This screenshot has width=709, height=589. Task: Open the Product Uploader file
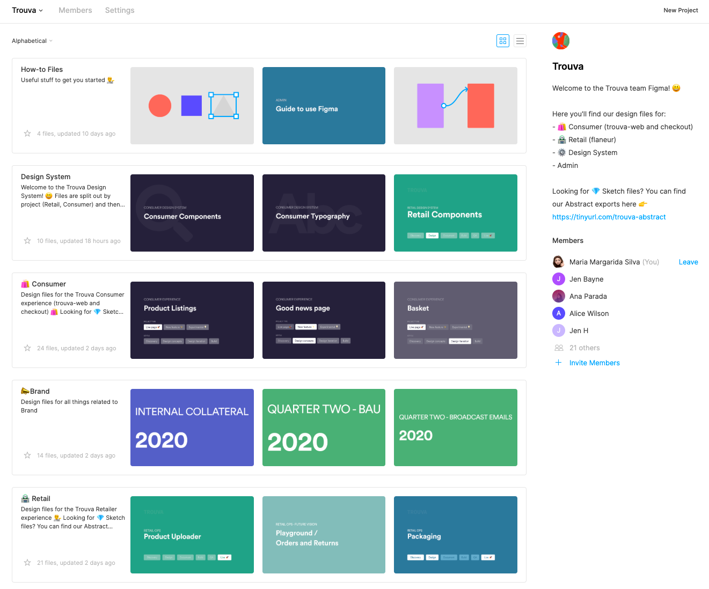coord(192,535)
